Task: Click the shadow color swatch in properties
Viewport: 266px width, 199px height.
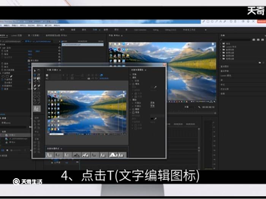Action: point(152,118)
